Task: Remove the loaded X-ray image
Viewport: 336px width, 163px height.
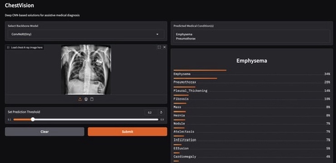Action: 164,47
